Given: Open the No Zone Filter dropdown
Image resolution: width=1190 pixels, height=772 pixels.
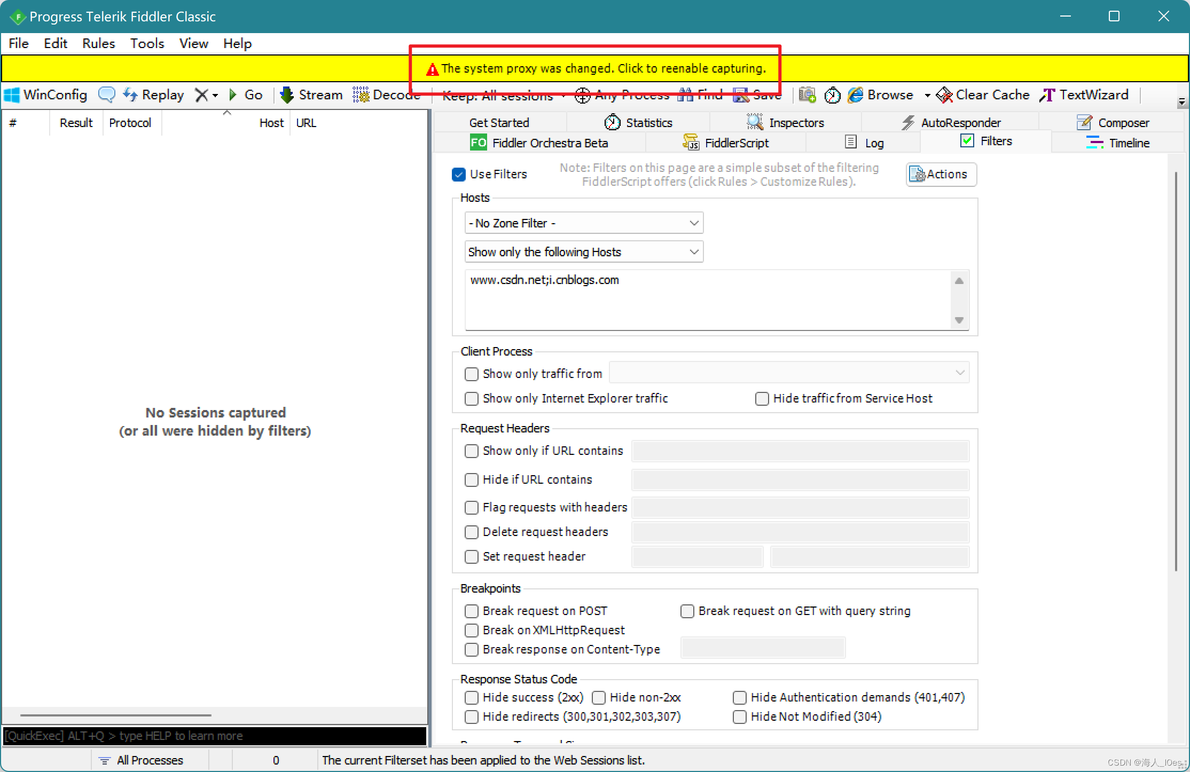Looking at the screenshot, I should tap(583, 223).
